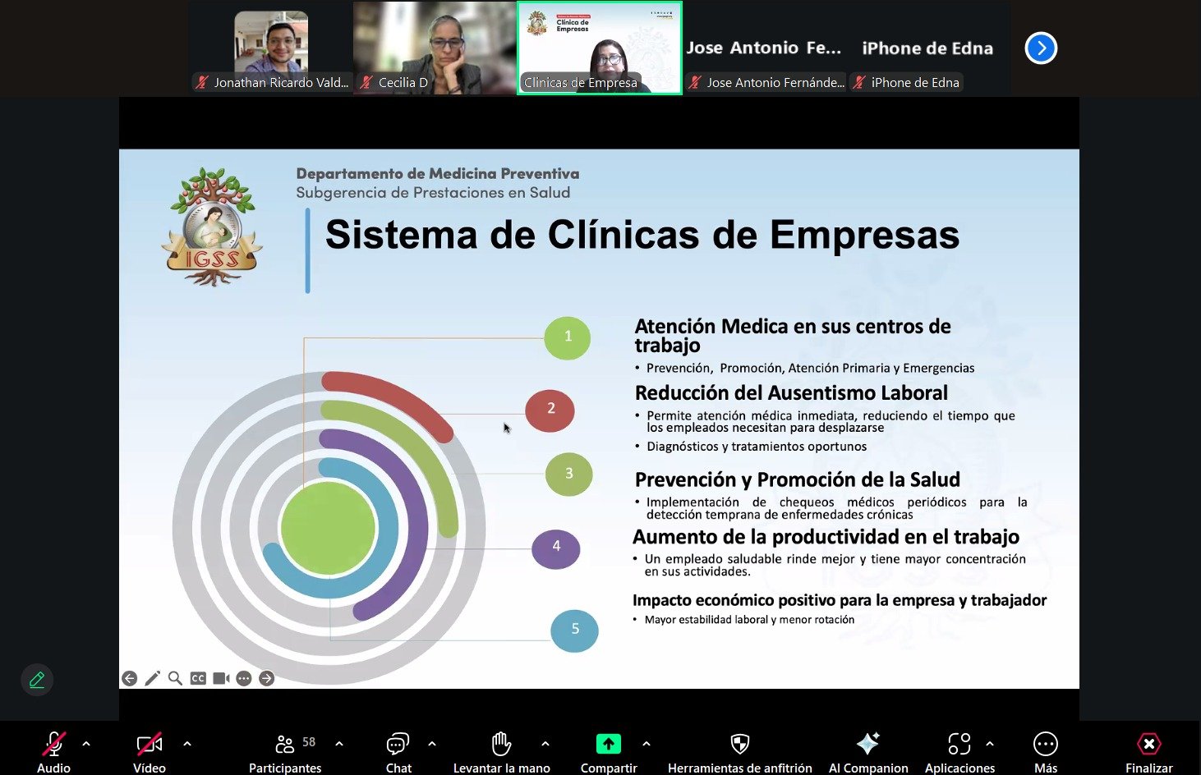Go to previous slide in presentation controls
This screenshot has height=775, width=1201.
pyautogui.click(x=129, y=678)
